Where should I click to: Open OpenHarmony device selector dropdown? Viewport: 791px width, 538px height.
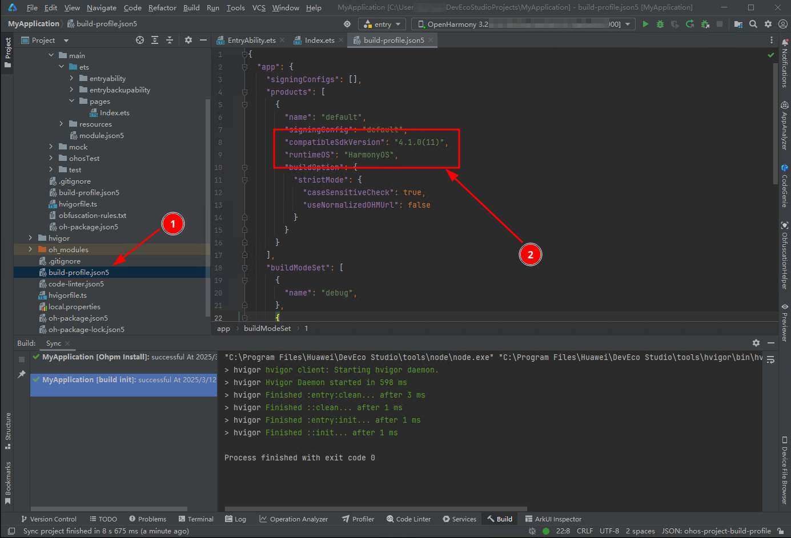tap(523, 24)
